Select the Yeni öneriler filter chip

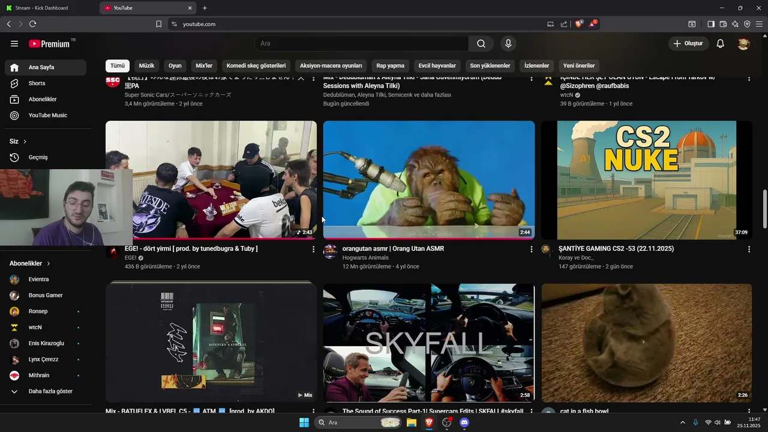pyautogui.click(x=579, y=65)
